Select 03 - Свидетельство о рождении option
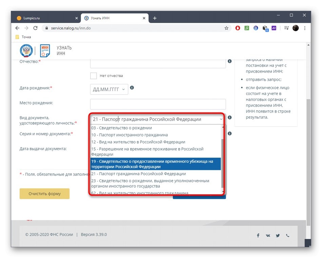 click(156, 128)
